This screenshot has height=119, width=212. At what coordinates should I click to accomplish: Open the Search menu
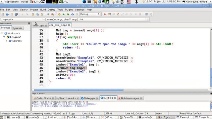(24, 10)
